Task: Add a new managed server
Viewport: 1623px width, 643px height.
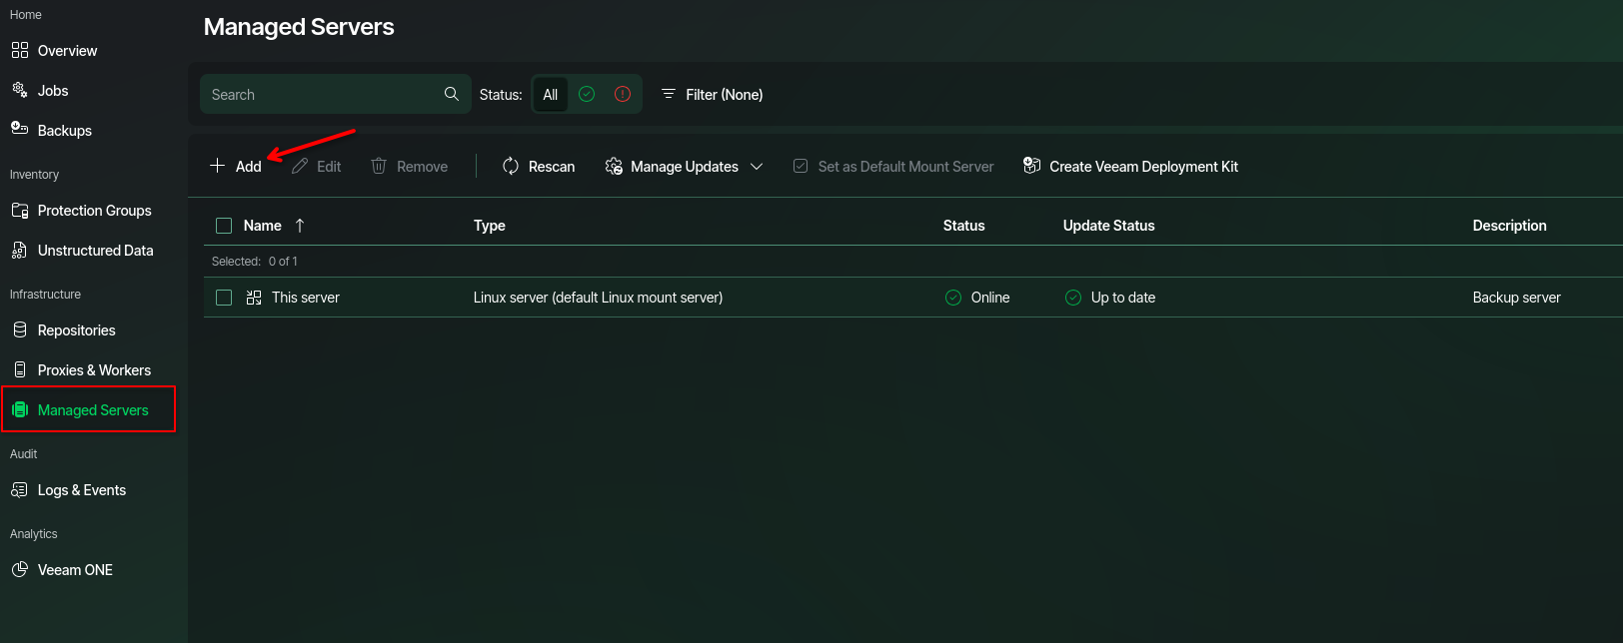Action: (x=236, y=167)
